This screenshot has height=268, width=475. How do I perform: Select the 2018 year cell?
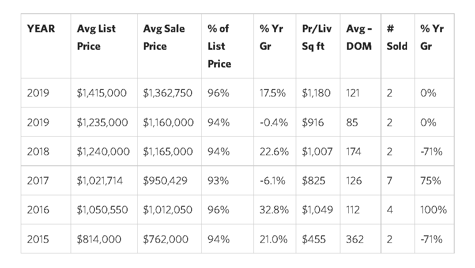38,152
